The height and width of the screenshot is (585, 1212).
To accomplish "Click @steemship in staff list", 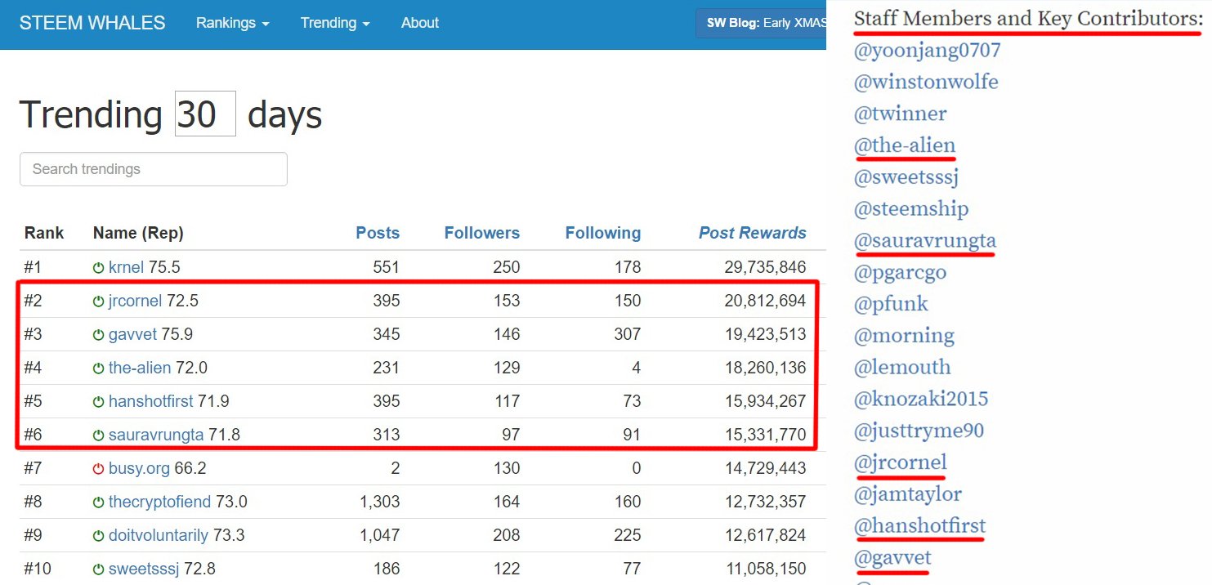I will click(911, 209).
